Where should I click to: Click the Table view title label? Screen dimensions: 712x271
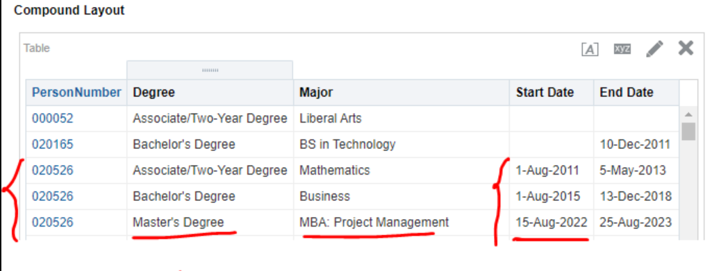37,48
